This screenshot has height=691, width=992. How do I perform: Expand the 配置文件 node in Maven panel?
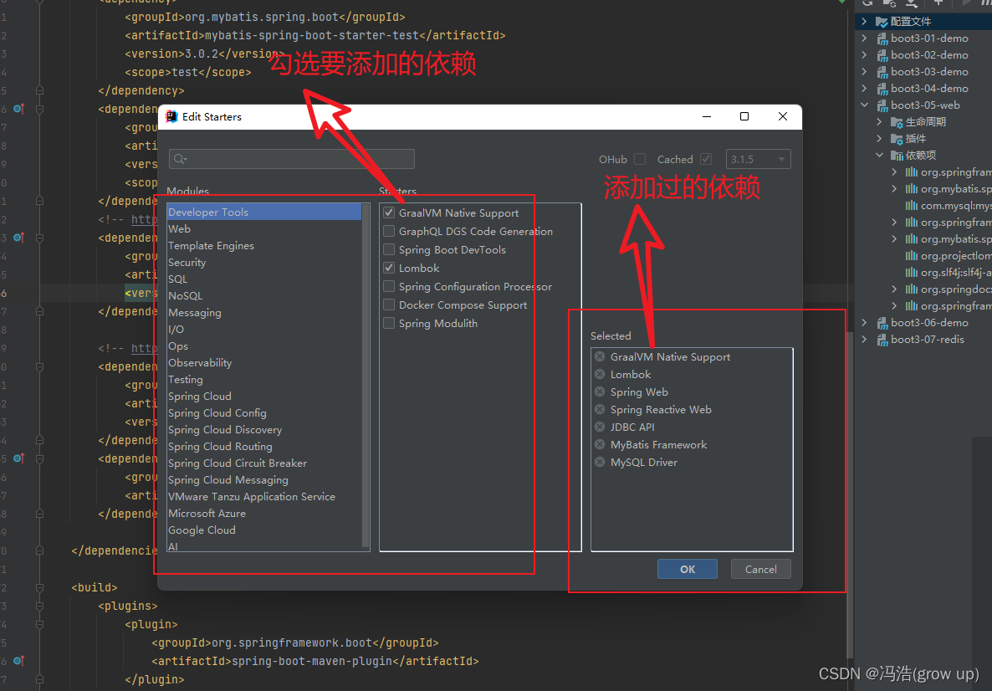[x=864, y=22]
